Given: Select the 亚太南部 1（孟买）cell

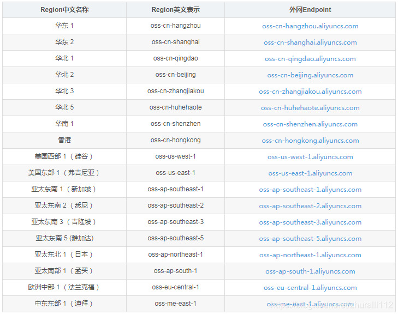Looking at the screenshot, I should 64,271.
